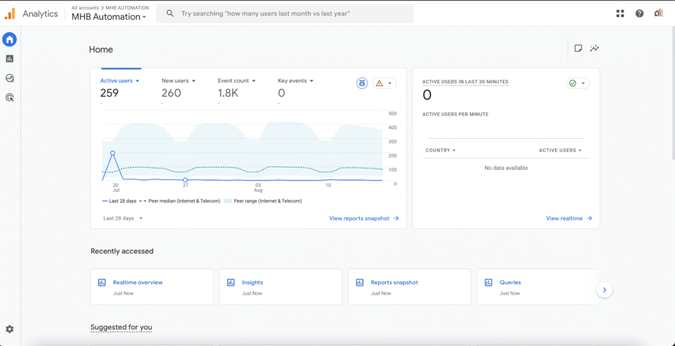This screenshot has height=346, width=675.
Task: Click View realtime link
Action: tap(569, 218)
